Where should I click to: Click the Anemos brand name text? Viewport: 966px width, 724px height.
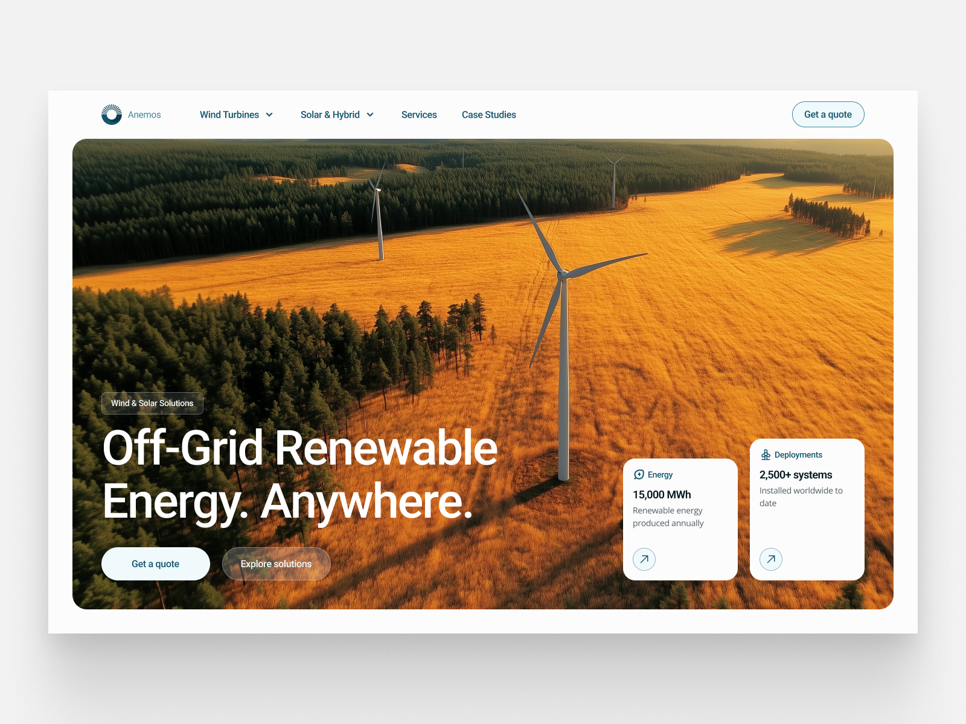tap(144, 115)
